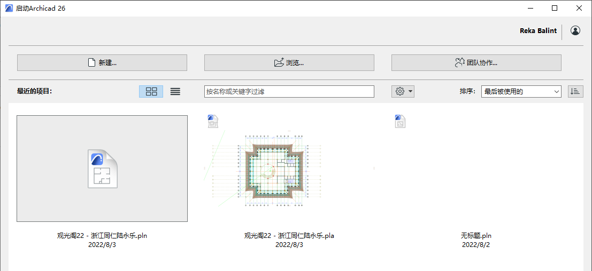Maximize the 启动Archicad 26 window
The image size is (592, 271).
point(554,9)
